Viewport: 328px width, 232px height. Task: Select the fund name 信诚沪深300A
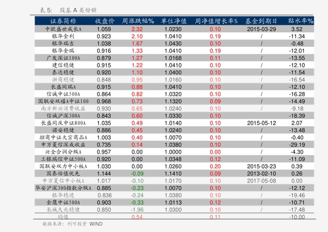63,116
